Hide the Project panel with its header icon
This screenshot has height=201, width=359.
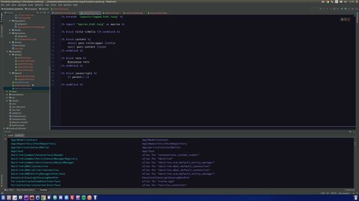(48, 13)
